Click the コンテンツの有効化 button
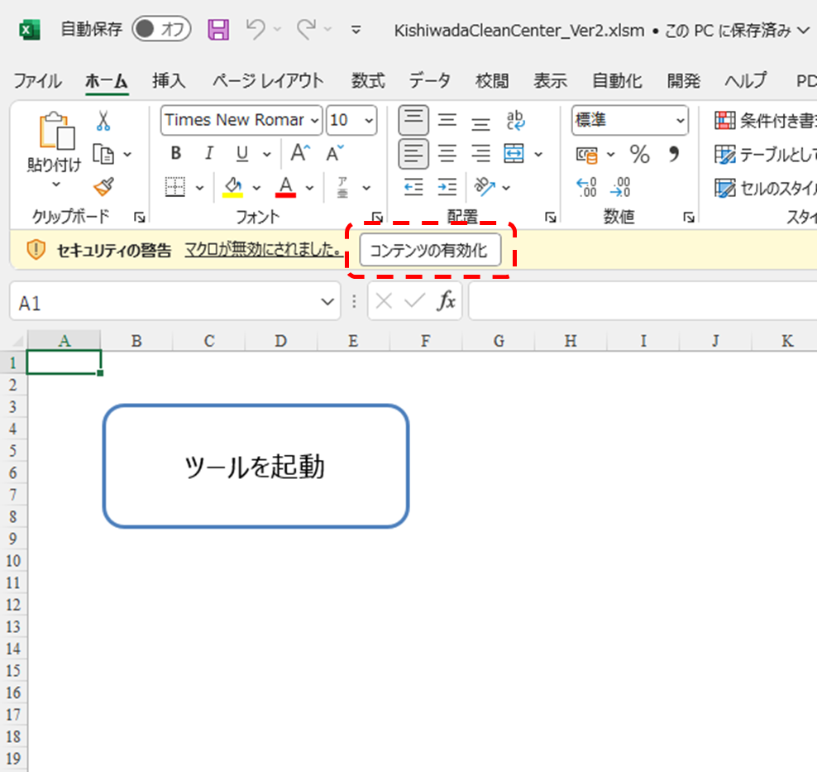Image resolution: width=817 pixels, height=772 pixels. point(430,250)
